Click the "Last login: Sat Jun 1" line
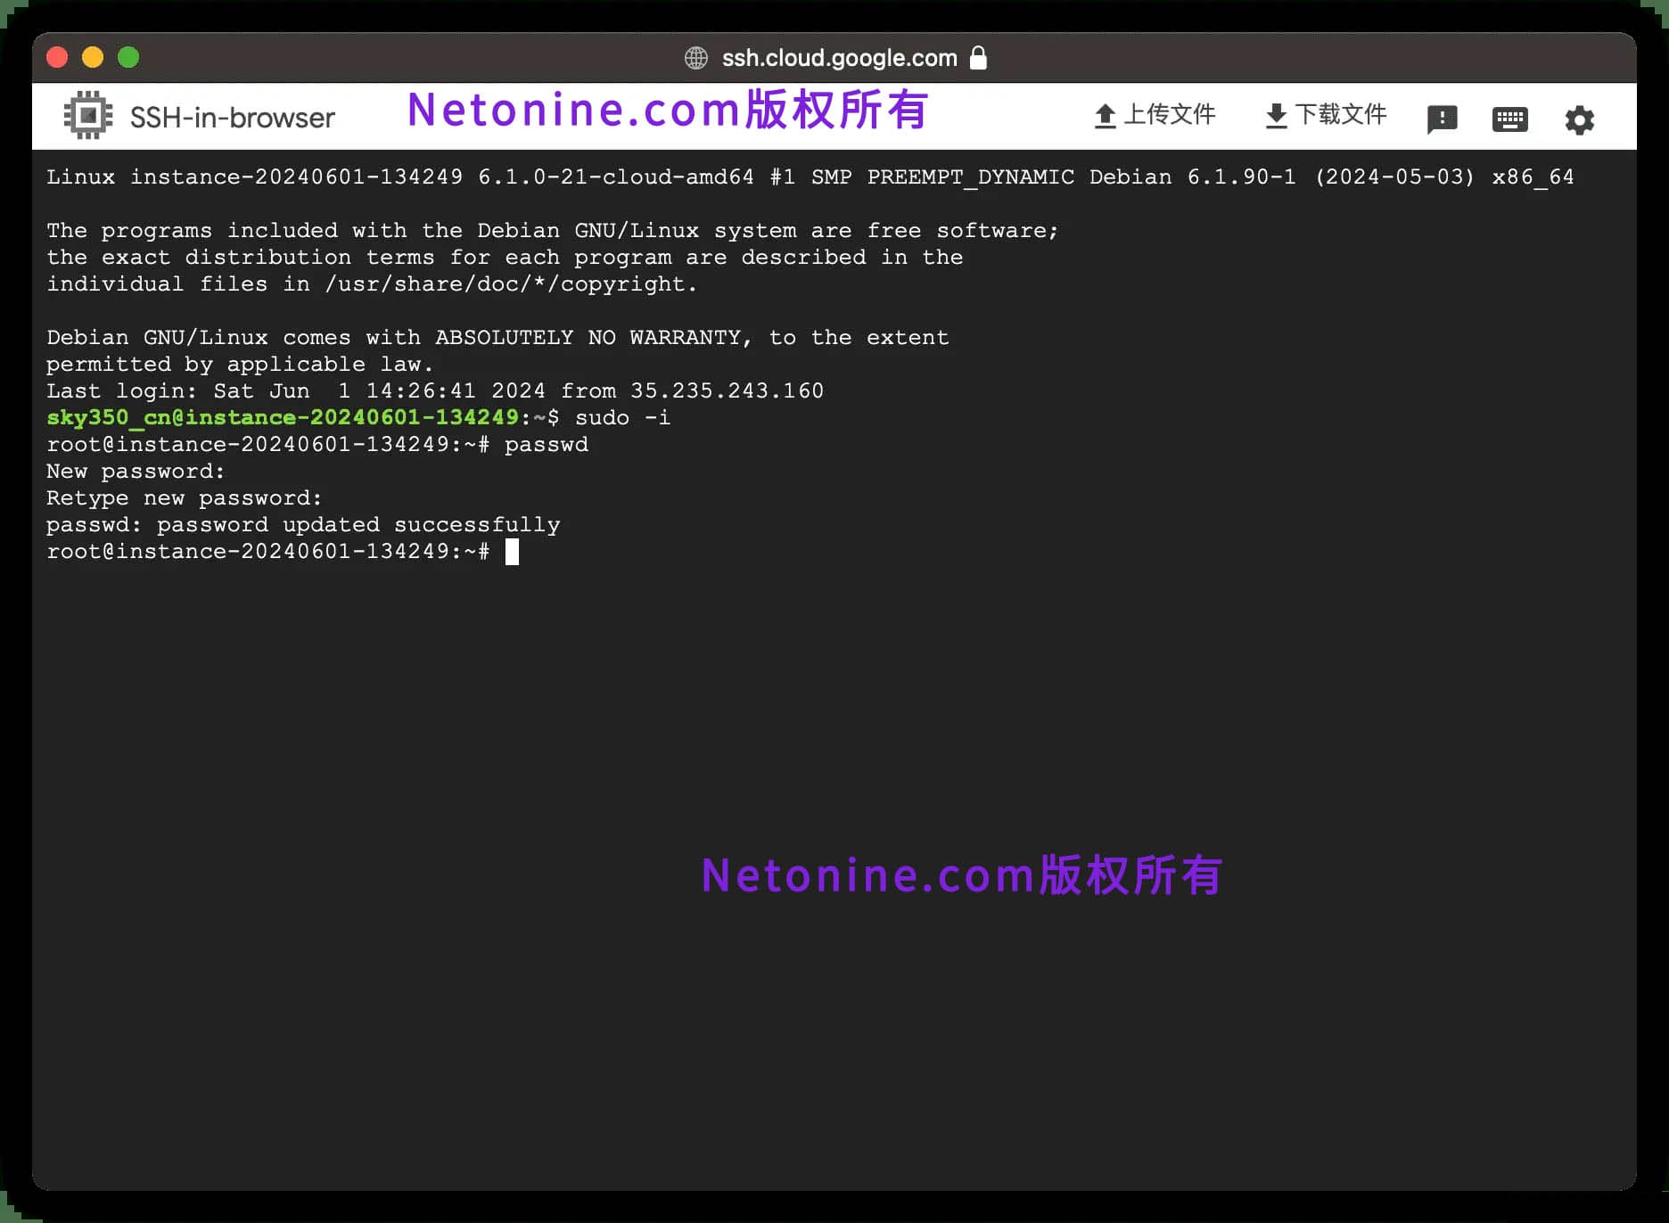Viewport: 1669px width, 1223px height. click(x=435, y=390)
